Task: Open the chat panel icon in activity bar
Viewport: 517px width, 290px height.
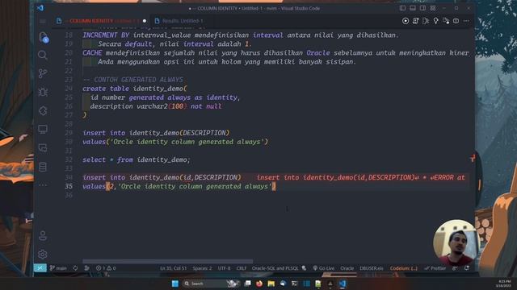Action: (x=43, y=148)
